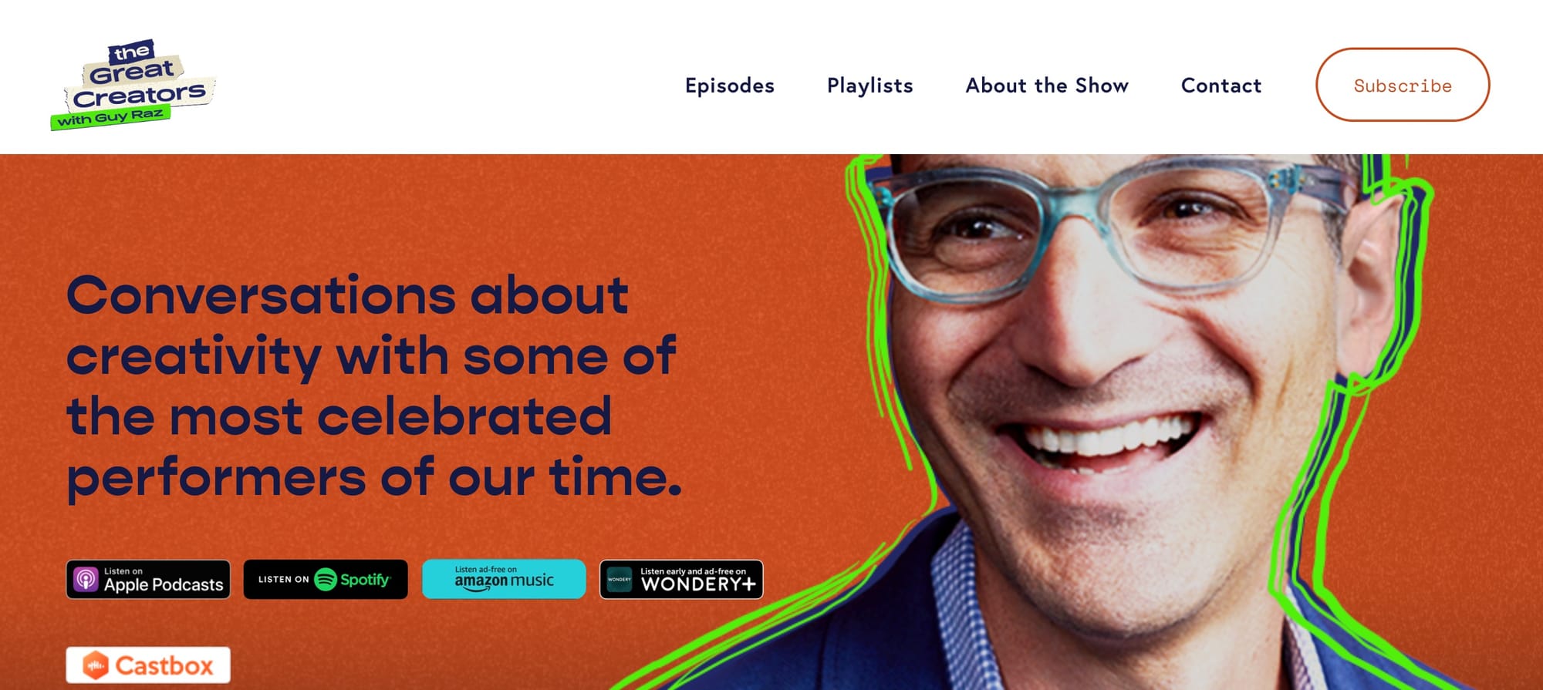Open the Listen on Apple Podcasts badge
Image resolution: width=1543 pixels, height=690 pixels.
pos(148,580)
